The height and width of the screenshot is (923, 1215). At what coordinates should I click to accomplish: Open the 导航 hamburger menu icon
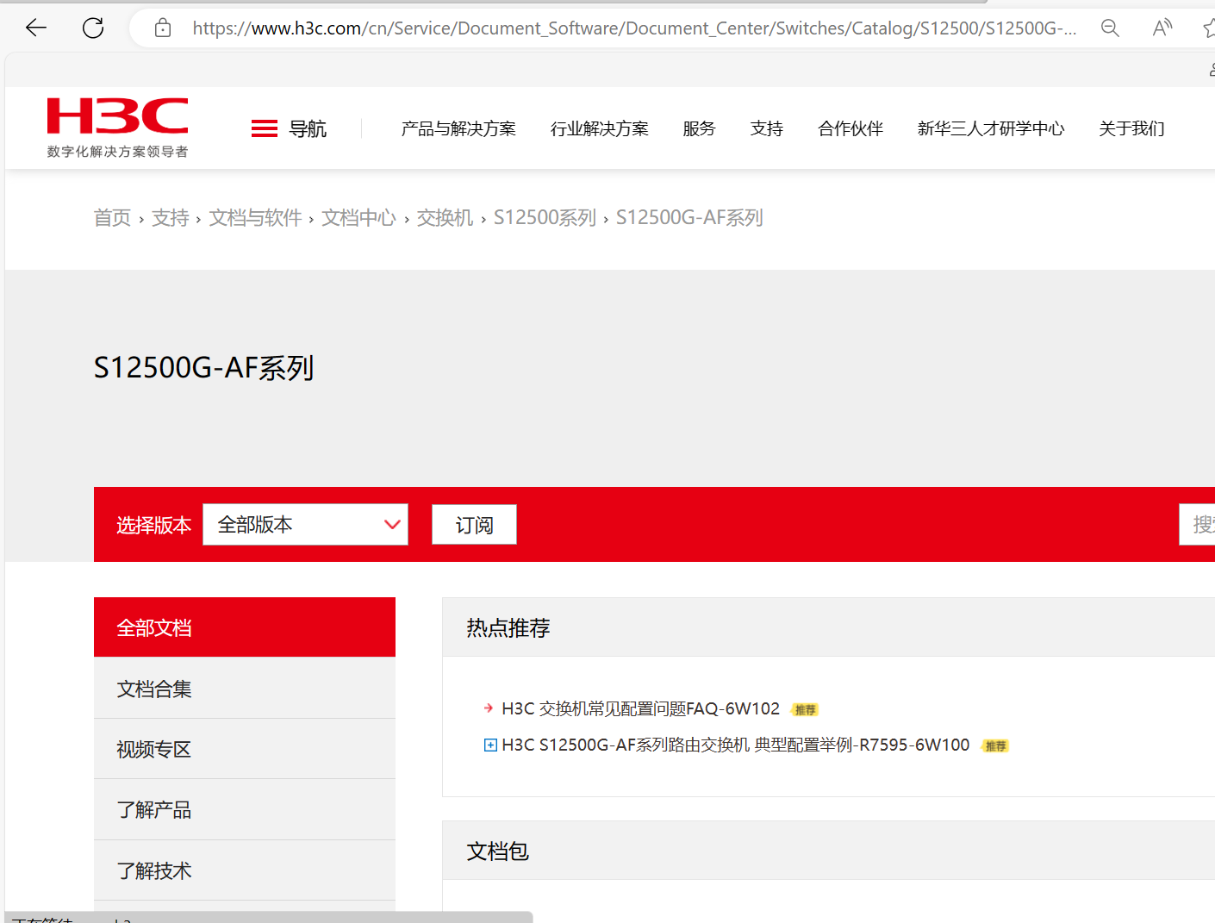click(x=265, y=128)
